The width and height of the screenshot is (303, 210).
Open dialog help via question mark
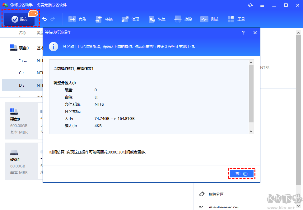pos(243,33)
